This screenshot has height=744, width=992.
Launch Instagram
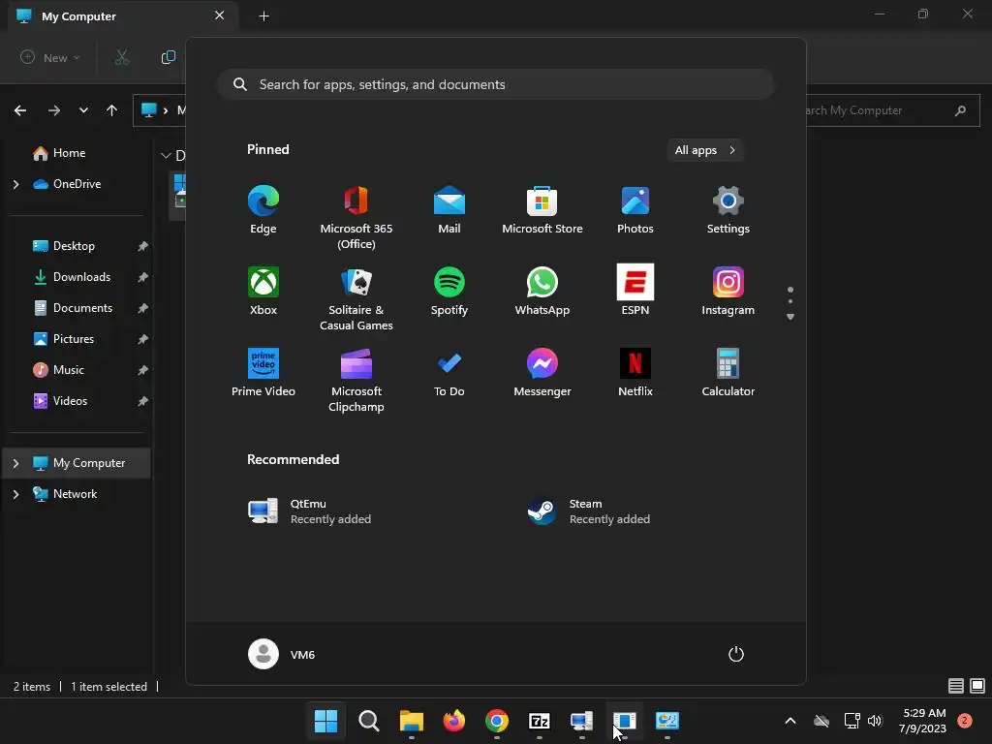pos(728,291)
